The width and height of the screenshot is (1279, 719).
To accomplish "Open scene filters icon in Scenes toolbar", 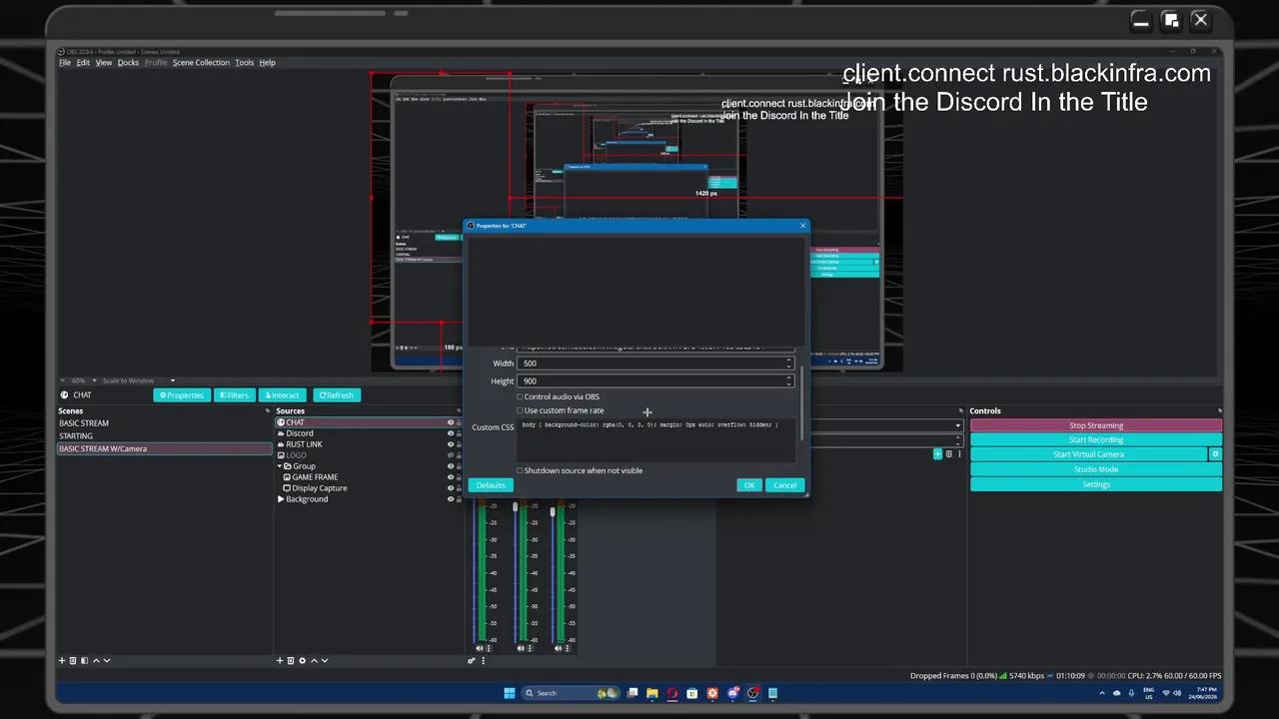I will (x=84, y=660).
